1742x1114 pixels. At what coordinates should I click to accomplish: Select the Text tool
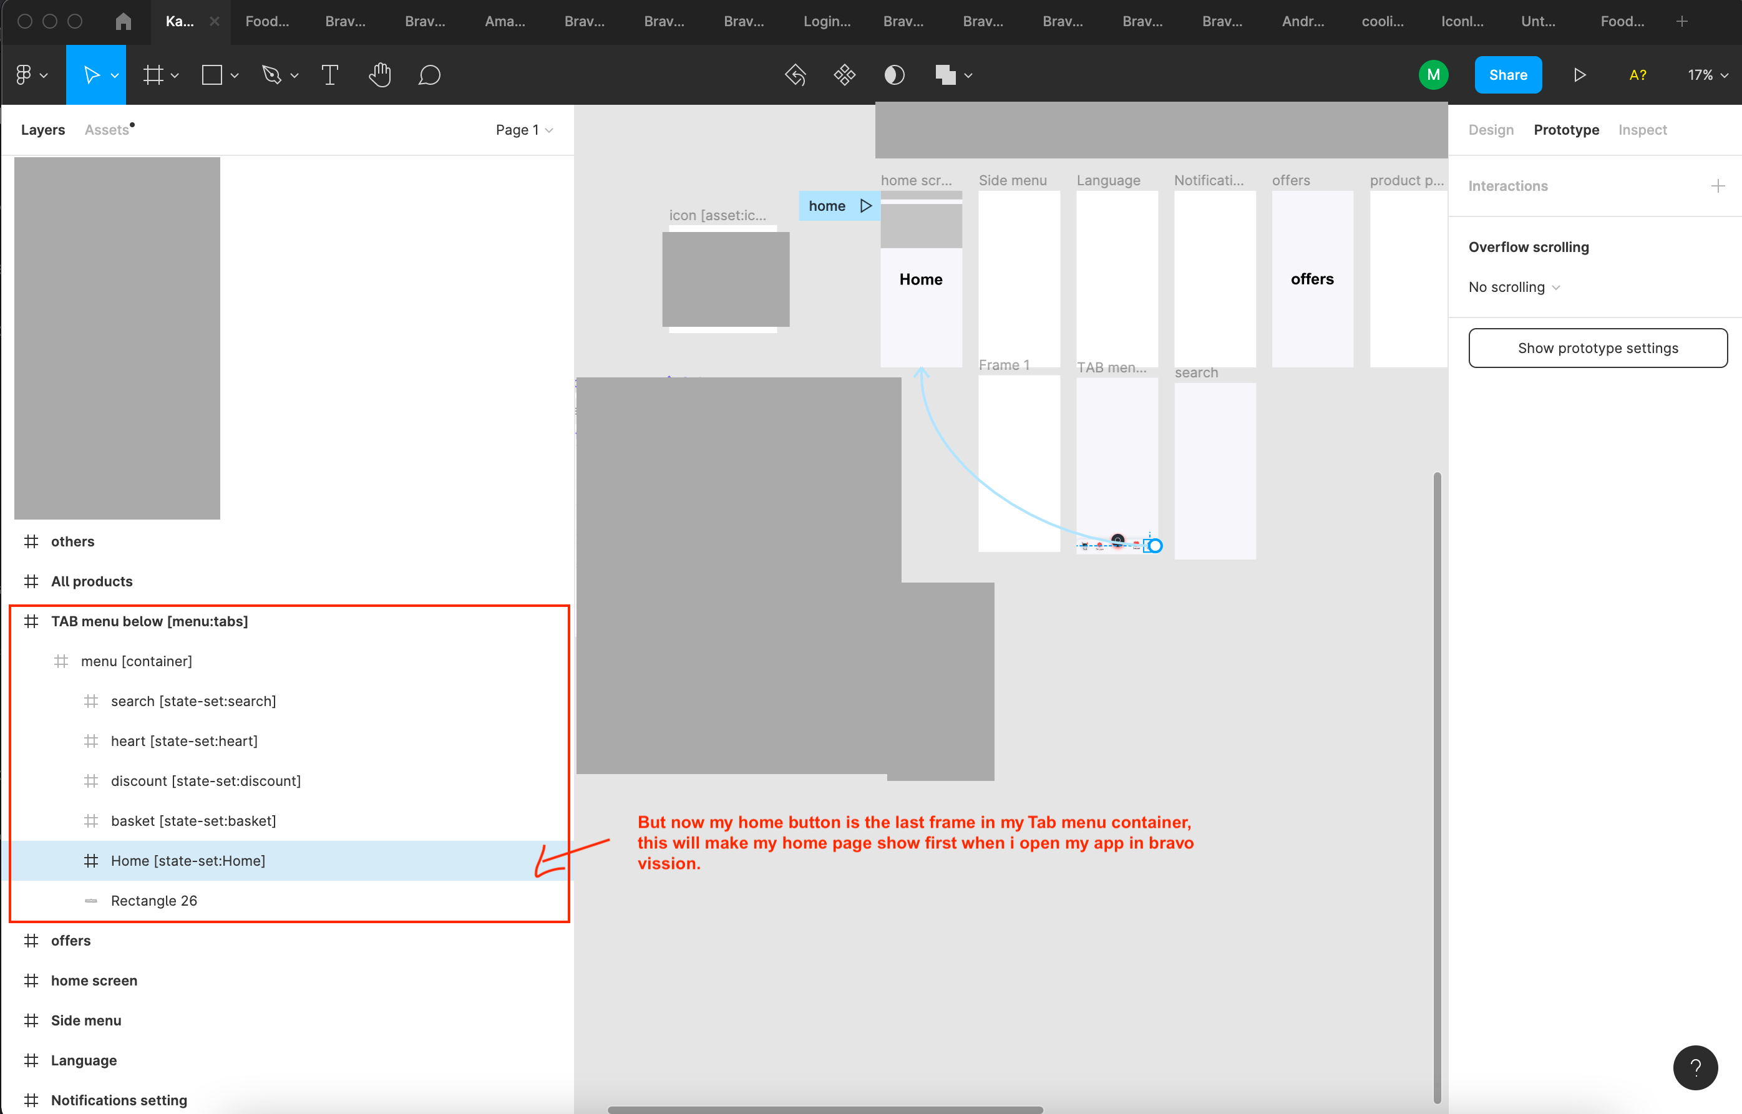330,74
